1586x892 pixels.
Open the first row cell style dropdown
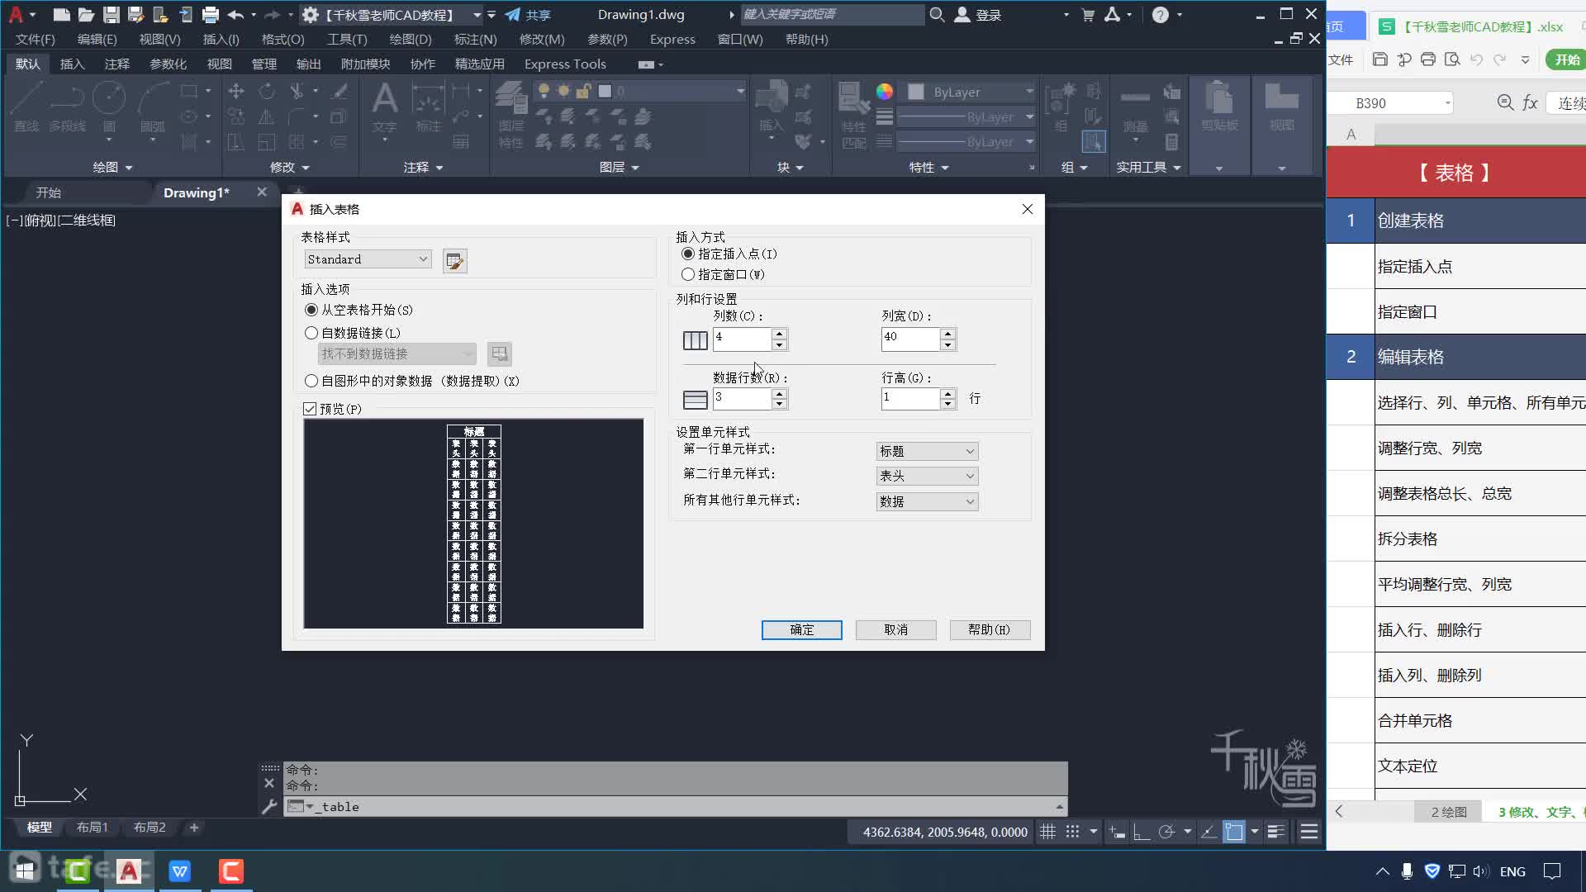coord(927,451)
